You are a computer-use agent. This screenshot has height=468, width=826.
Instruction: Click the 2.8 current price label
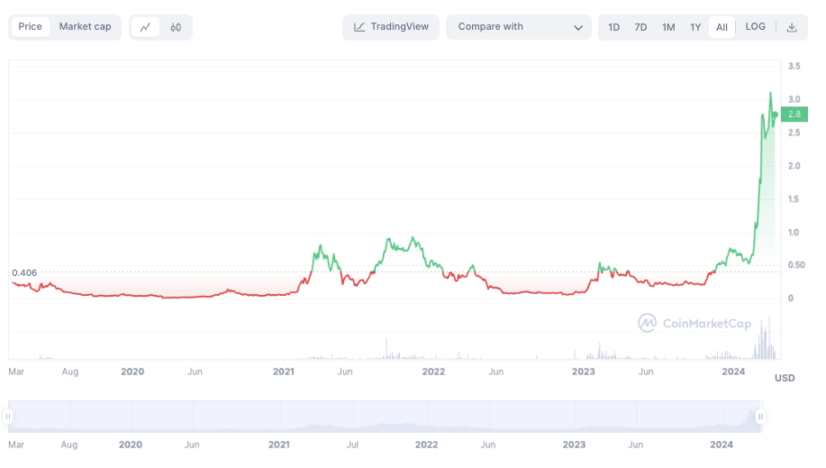tap(794, 114)
